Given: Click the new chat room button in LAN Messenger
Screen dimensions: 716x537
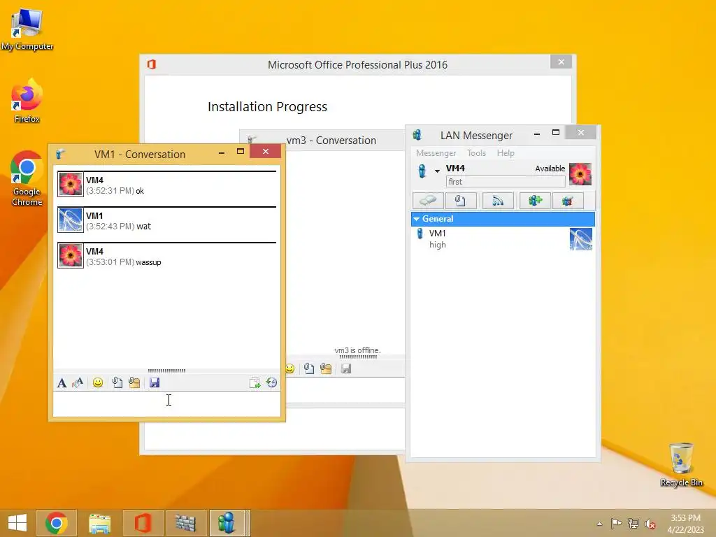Looking at the screenshot, I should tap(535, 201).
